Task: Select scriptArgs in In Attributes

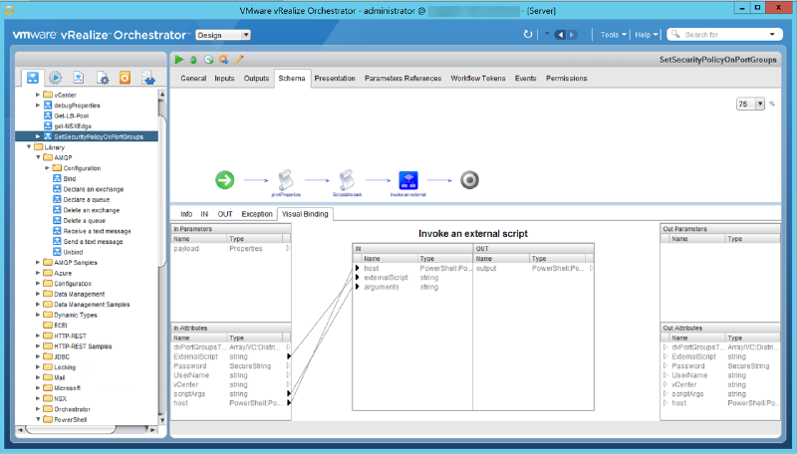Action: point(231,393)
